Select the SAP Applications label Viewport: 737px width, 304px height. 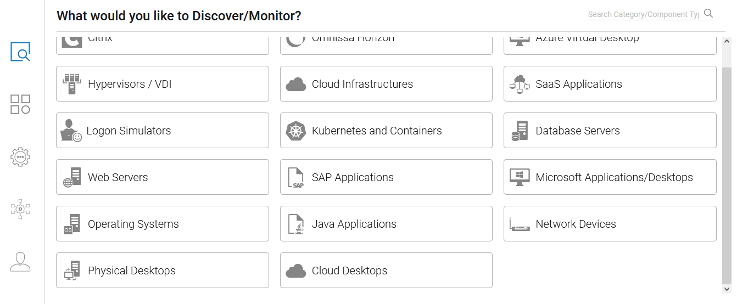tap(353, 177)
